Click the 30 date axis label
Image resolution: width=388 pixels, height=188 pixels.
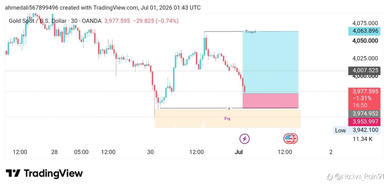point(150,152)
